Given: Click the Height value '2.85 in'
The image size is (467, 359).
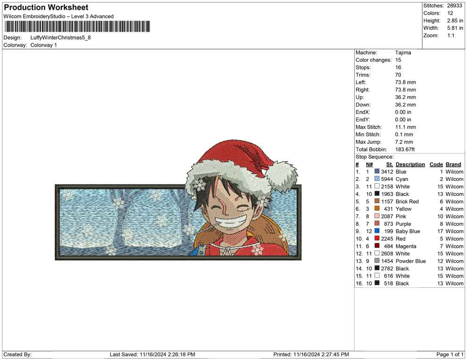Looking at the screenshot, I should click(455, 21).
